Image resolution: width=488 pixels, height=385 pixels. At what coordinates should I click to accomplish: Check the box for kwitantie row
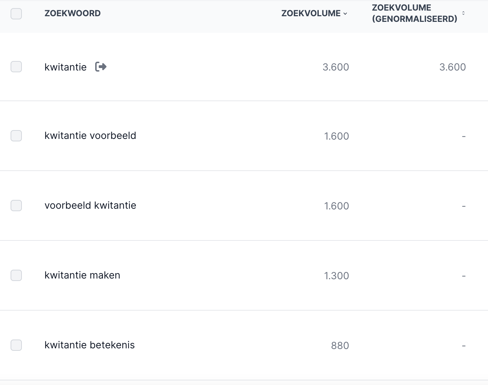pyautogui.click(x=16, y=67)
